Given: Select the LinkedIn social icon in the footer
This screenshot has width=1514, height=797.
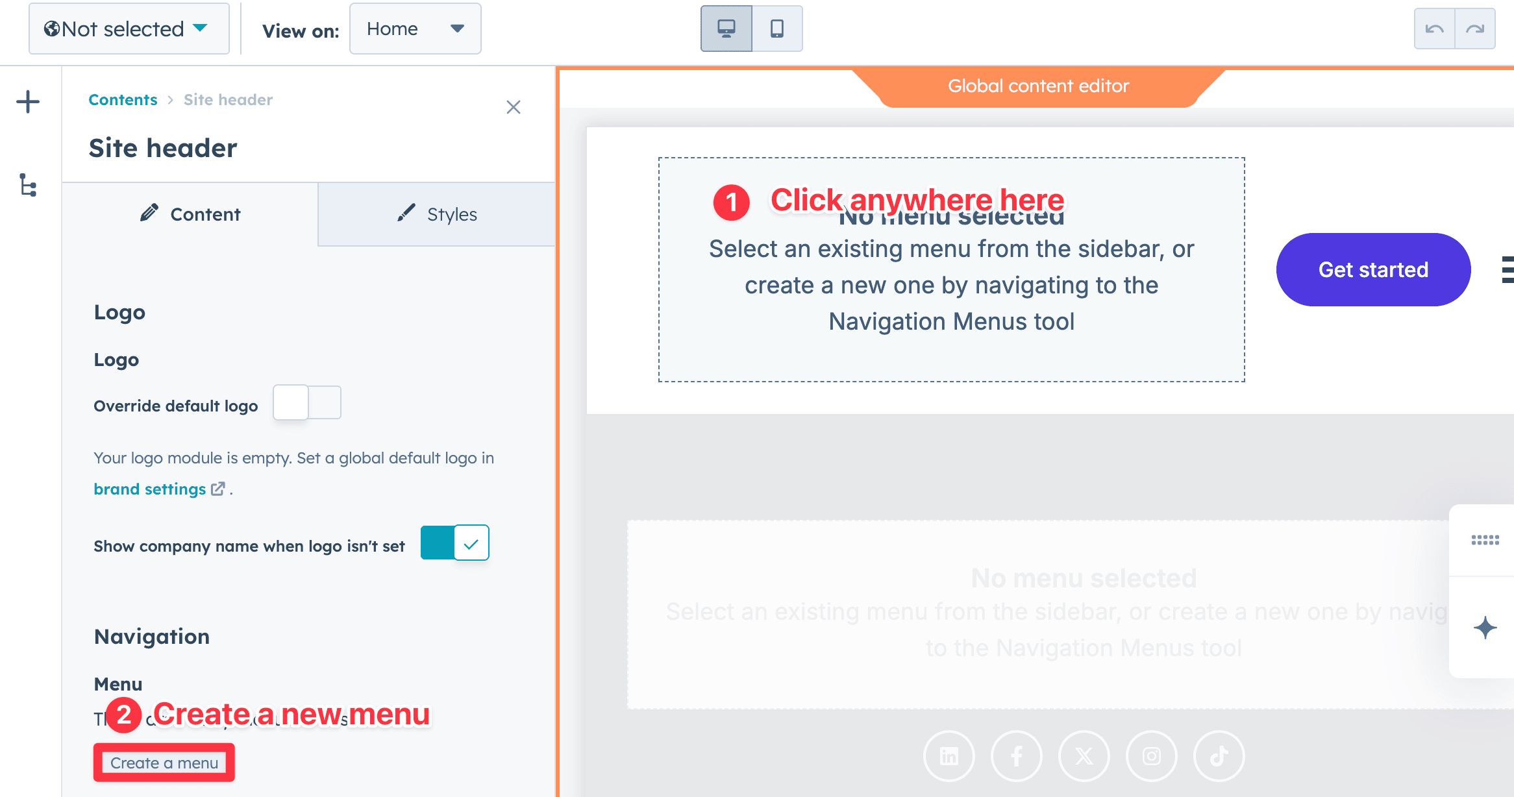Looking at the screenshot, I should click(x=949, y=755).
